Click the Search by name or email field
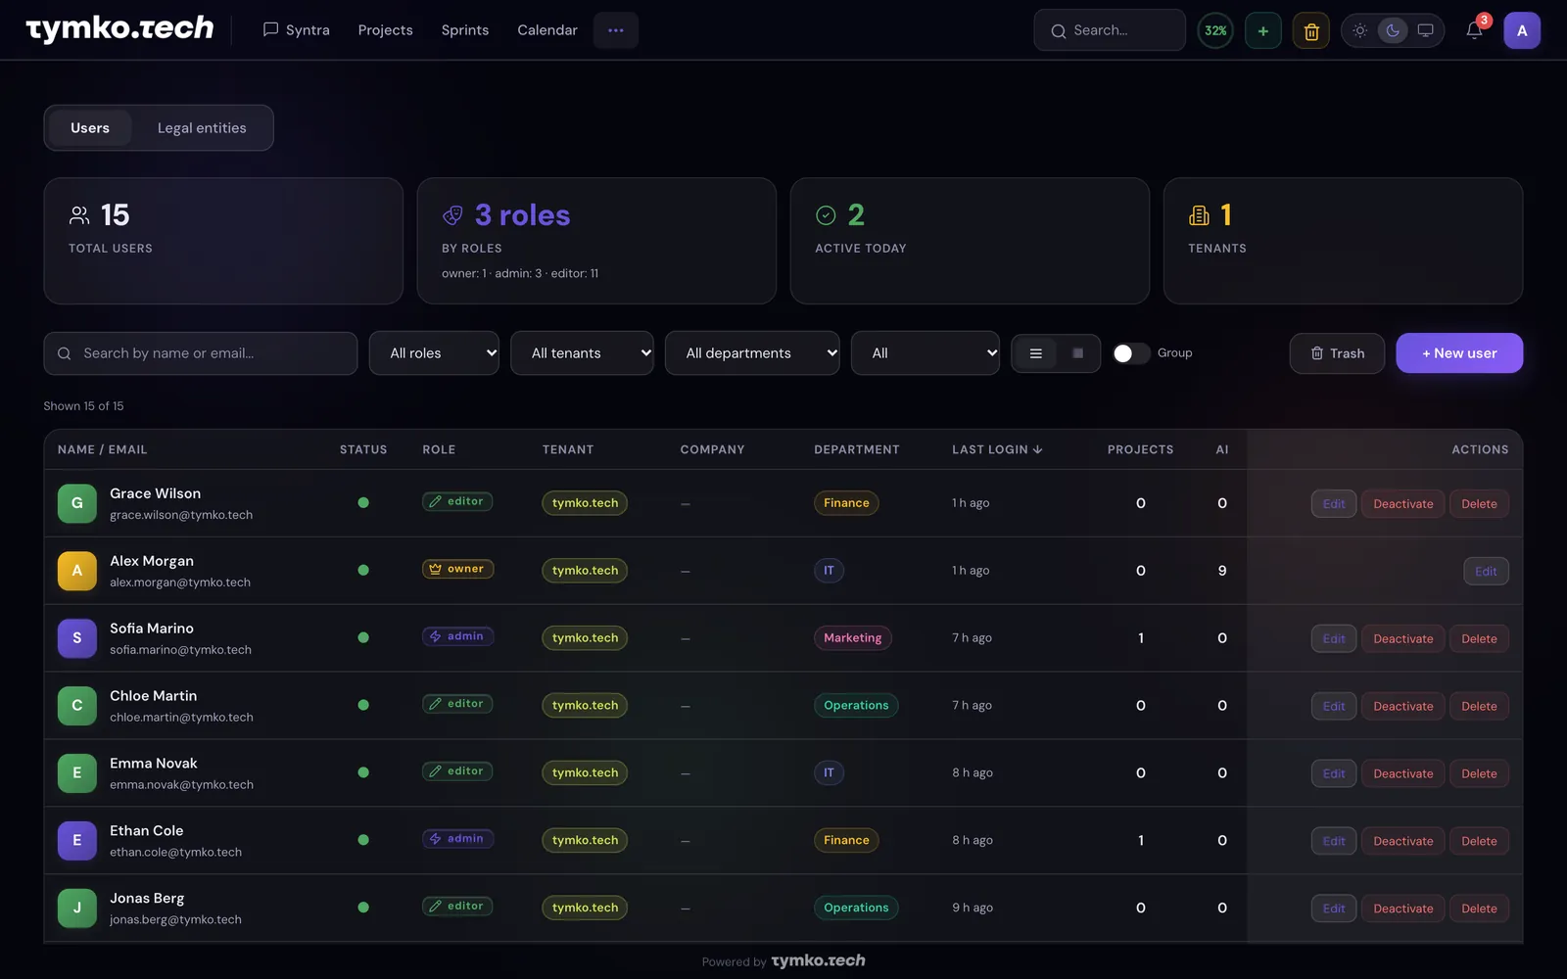This screenshot has width=1567, height=979. [x=201, y=353]
